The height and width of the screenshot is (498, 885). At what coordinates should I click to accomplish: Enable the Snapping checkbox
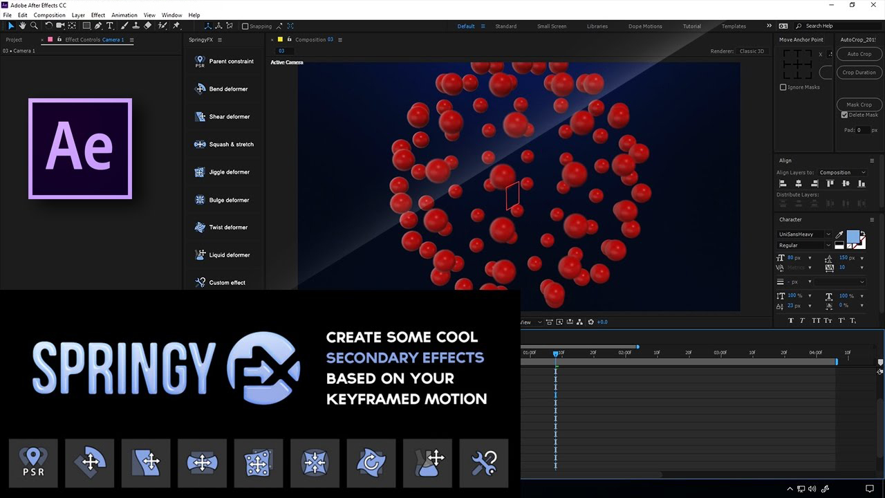point(245,26)
